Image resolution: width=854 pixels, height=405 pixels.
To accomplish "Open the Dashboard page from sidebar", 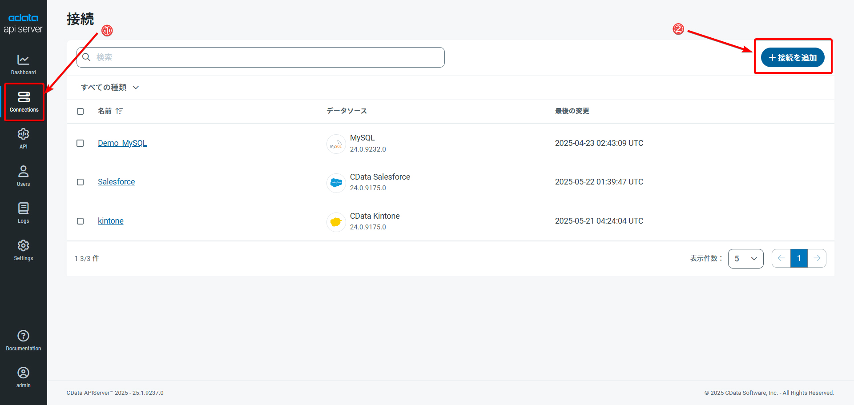I will coord(24,64).
